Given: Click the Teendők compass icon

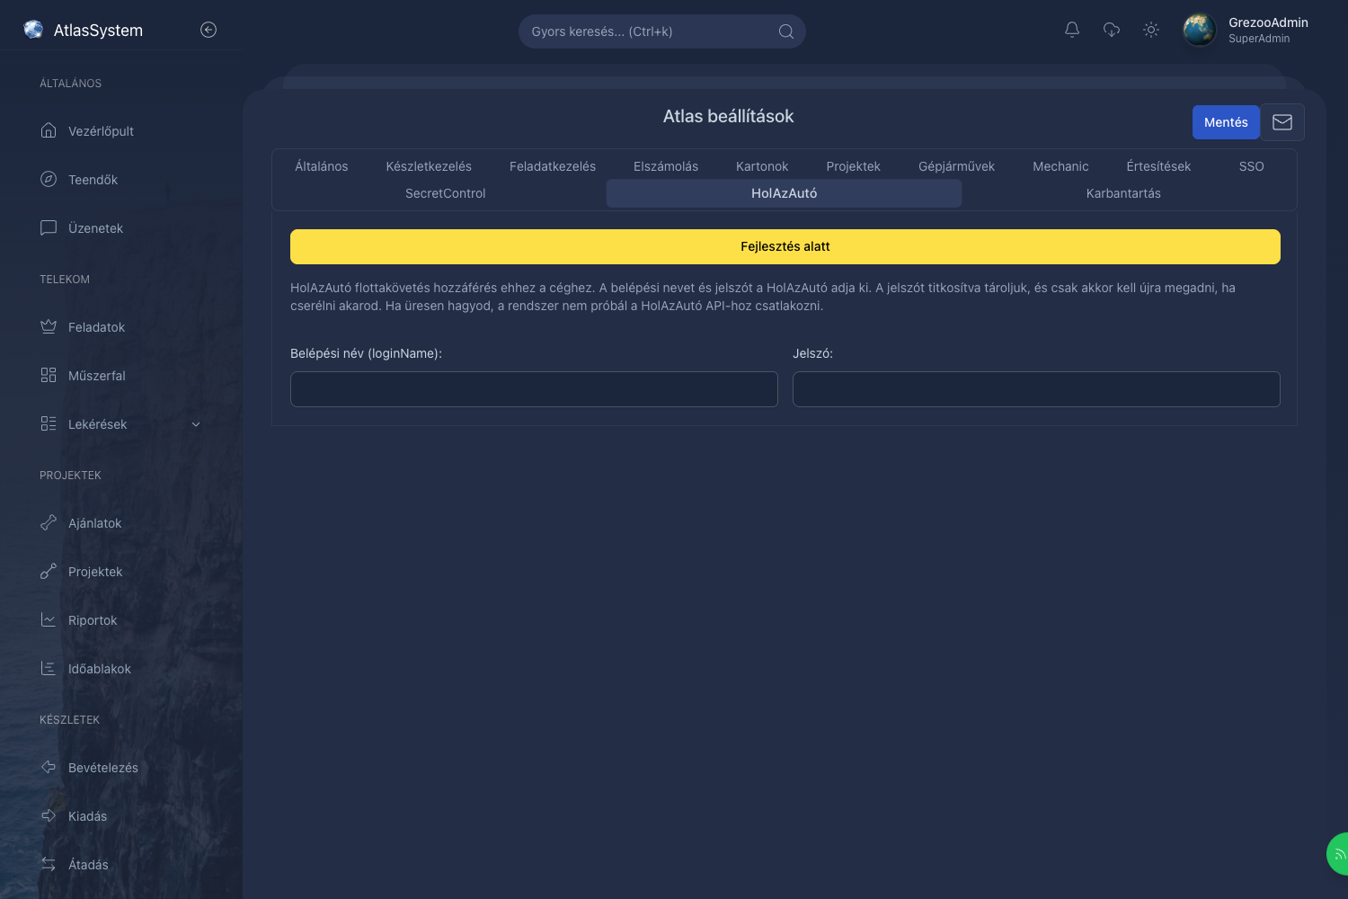Looking at the screenshot, I should (x=49, y=179).
